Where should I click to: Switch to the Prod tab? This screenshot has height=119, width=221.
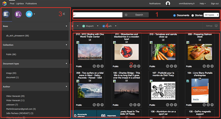tap(12, 4)
